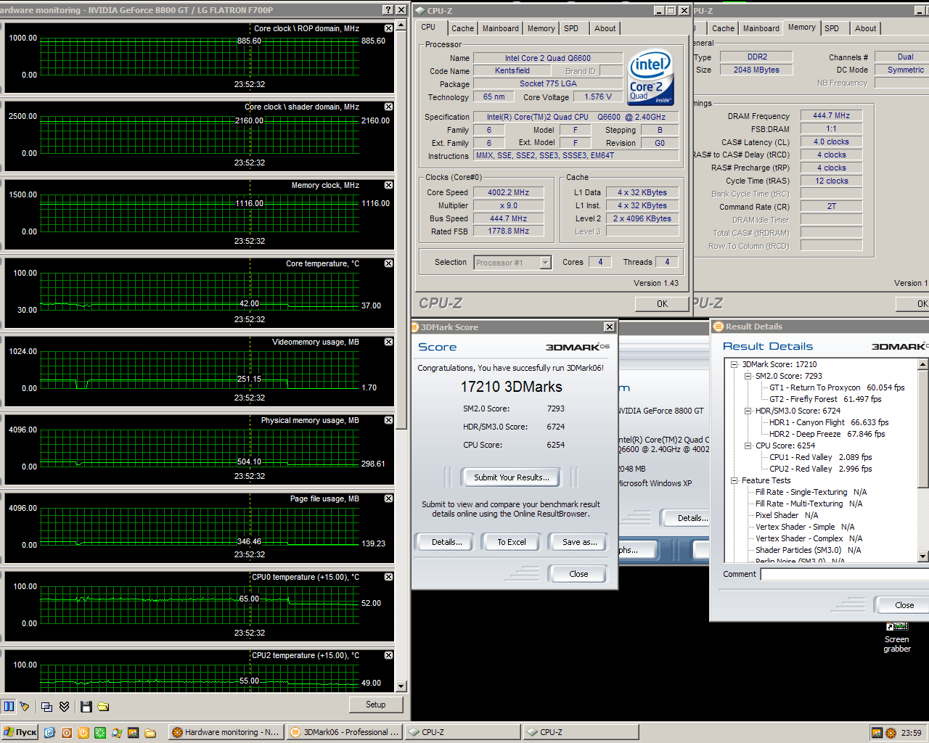Select the Mainboard tab in front CPU-Z
The image size is (929, 743).
pyautogui.click(x=501, y=28)
